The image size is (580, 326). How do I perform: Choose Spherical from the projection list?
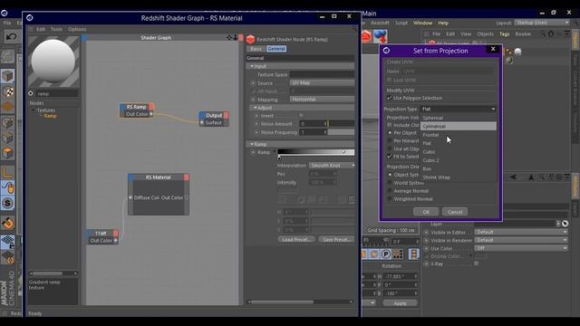[459, 118]
